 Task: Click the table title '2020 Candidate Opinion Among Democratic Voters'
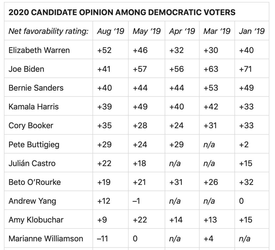122,12
